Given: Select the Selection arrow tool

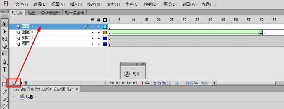Looking at the screenshot, I should click(x=4, y=24).
